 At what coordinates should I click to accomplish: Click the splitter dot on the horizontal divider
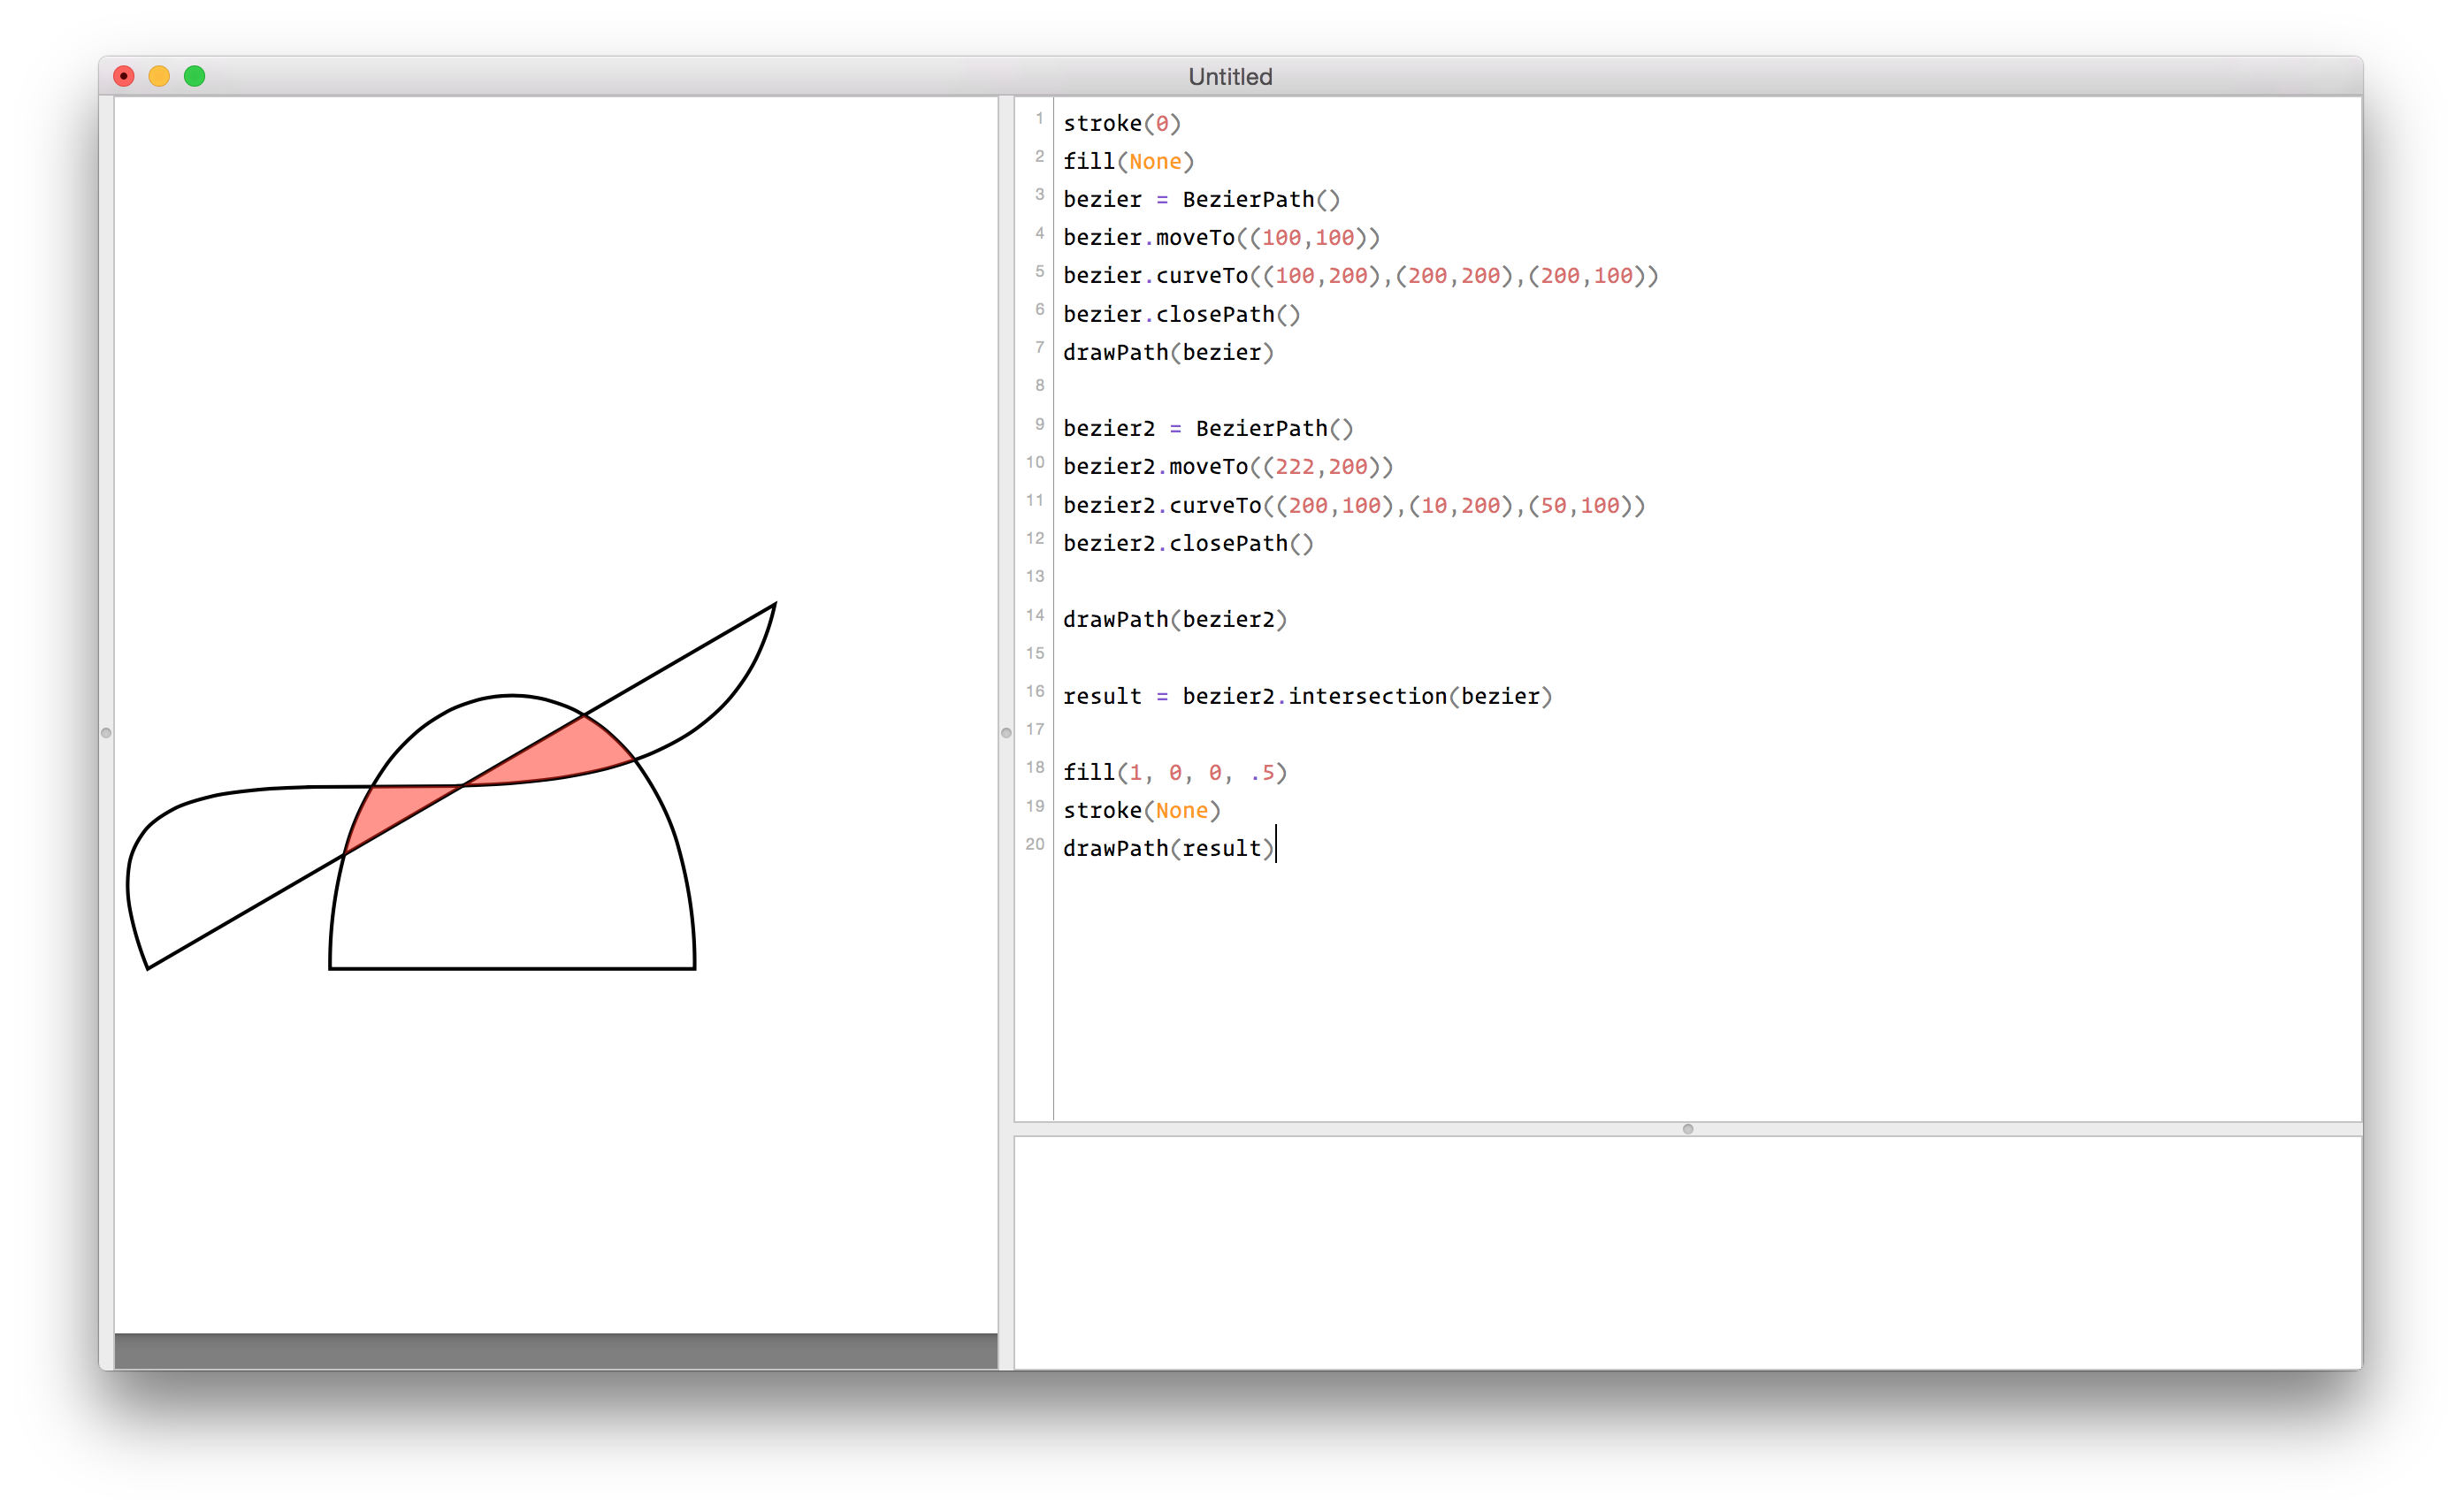1686,1129
